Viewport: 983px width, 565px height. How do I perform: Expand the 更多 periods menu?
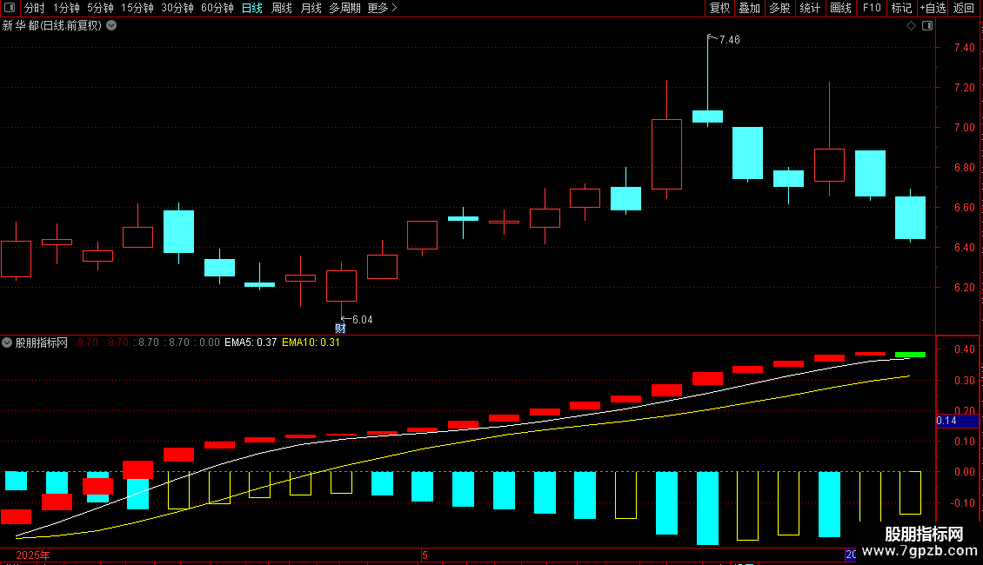coord(382,8)
